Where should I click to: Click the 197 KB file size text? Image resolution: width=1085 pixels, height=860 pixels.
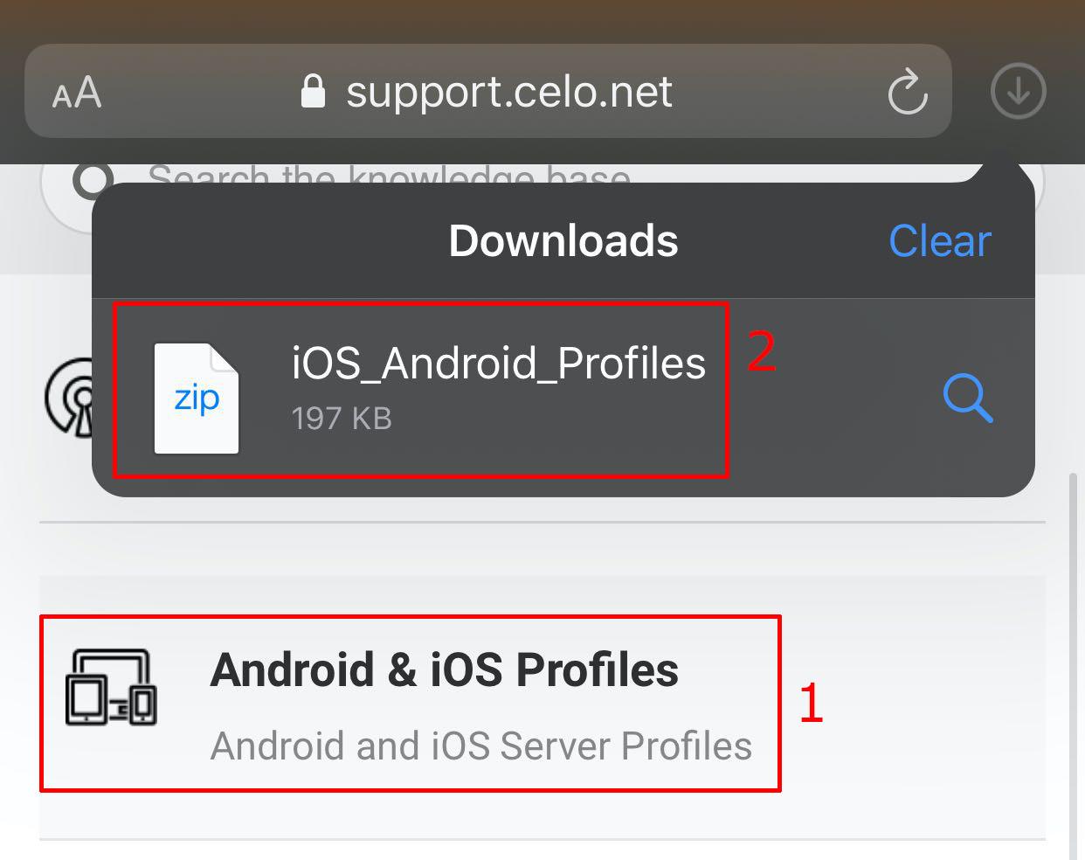(342, 419)
